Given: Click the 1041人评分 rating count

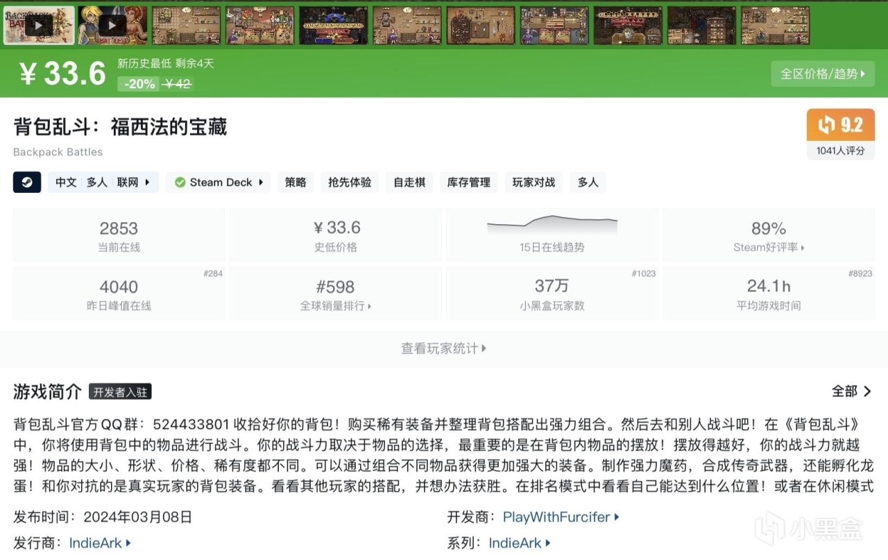Looking at the screenshot, I should [841, 151].
